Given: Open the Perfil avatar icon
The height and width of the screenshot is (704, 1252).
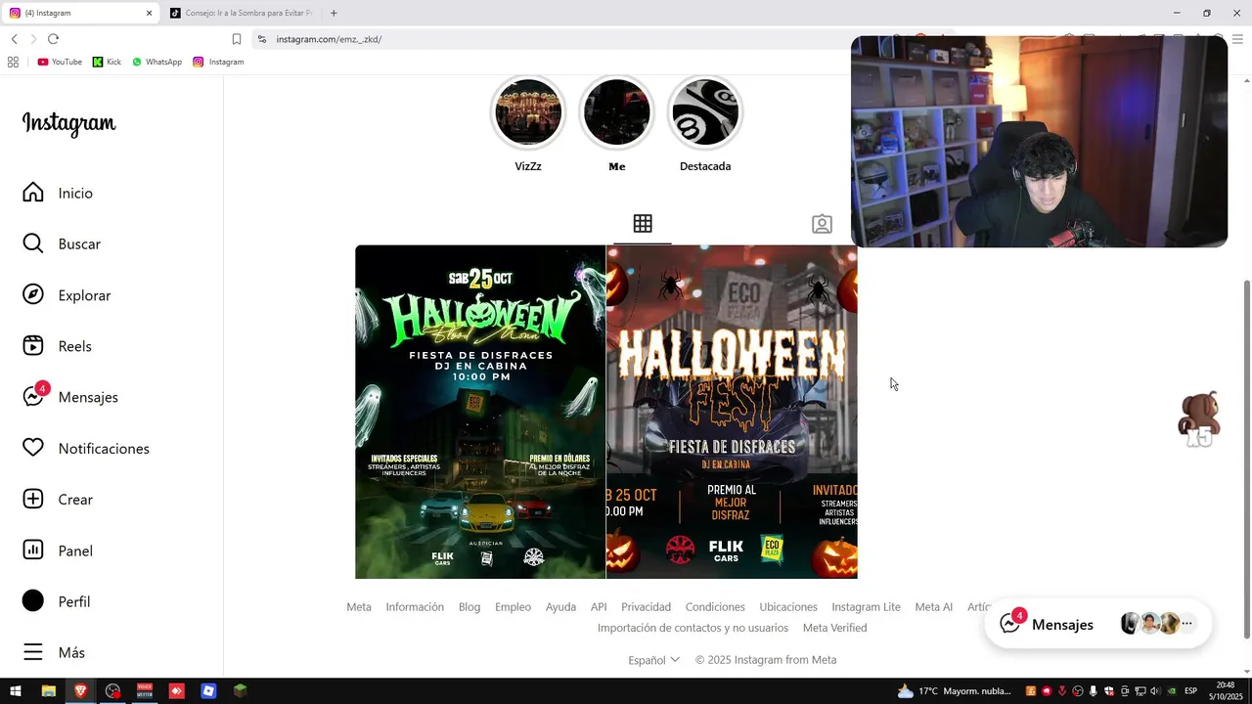Looking at the screenshot, I should point(33,601).
